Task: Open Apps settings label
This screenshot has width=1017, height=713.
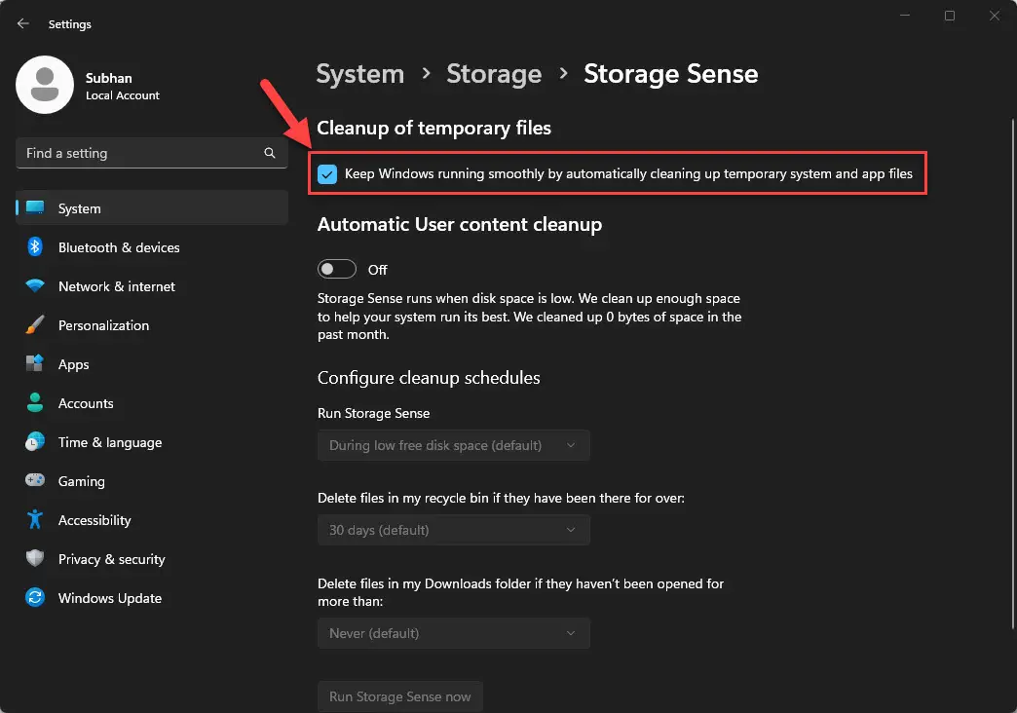Action: coord(73,364)
